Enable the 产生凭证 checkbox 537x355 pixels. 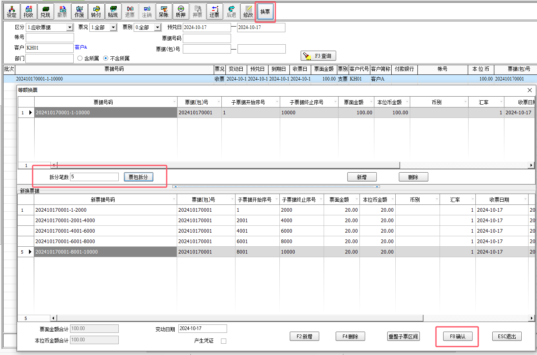223,341
